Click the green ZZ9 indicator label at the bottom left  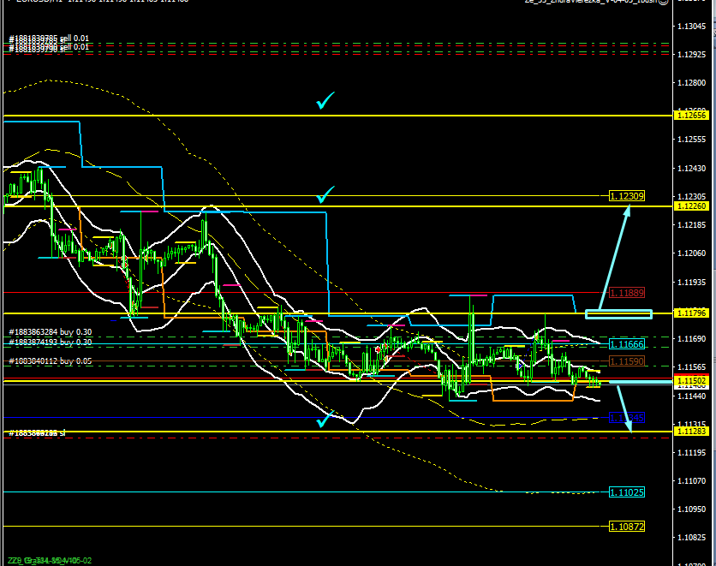(x=50, y=561)
